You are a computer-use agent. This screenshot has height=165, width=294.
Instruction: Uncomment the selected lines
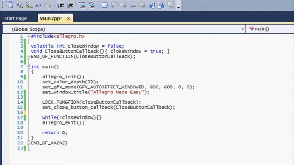pos(92,5)
